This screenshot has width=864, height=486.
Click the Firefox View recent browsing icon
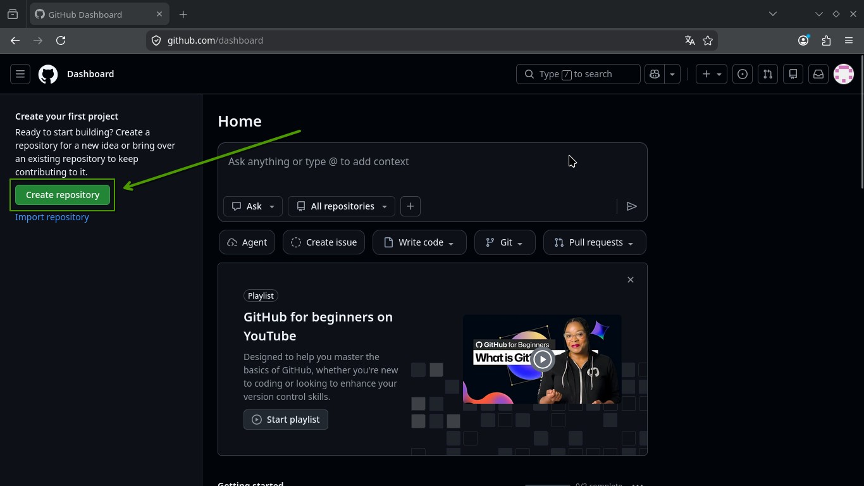(13, 14)
